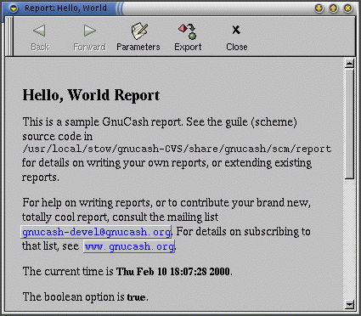Click the toolbar drag handle
The height and width of the screenshot is (316, 361).
click(8, 36)
